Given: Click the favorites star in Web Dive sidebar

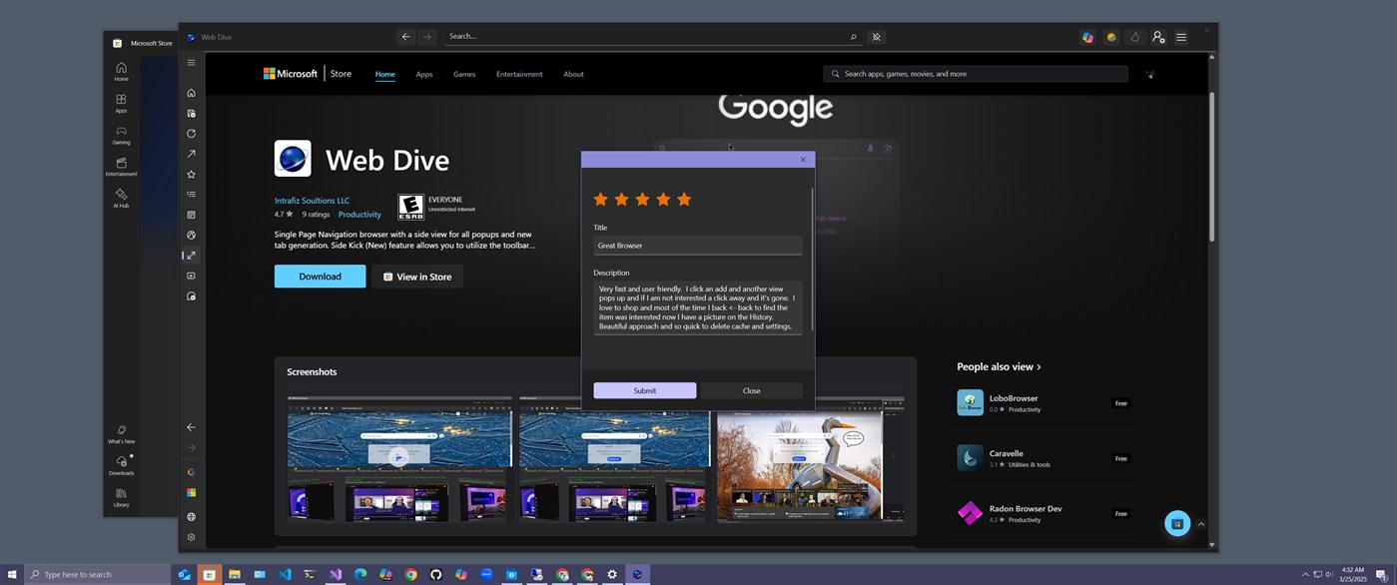Looking at the screenshot, I should point(190,174).
